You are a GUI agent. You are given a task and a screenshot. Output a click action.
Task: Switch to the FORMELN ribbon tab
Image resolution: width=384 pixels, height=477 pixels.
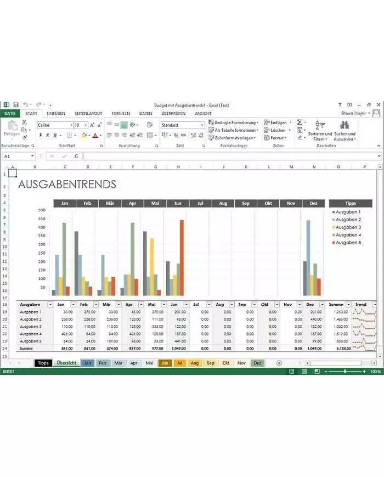coord(121,114)
